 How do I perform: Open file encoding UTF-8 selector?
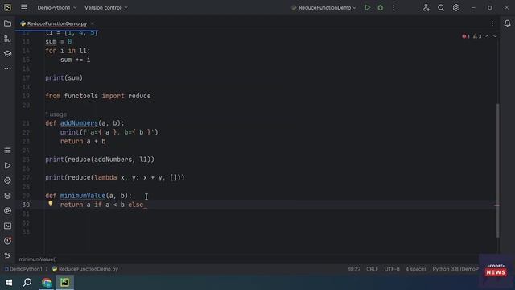click(x=392, y=269)
